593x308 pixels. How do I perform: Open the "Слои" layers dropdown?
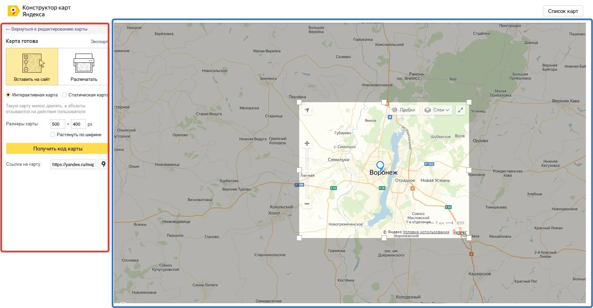(x=437, y=110)
